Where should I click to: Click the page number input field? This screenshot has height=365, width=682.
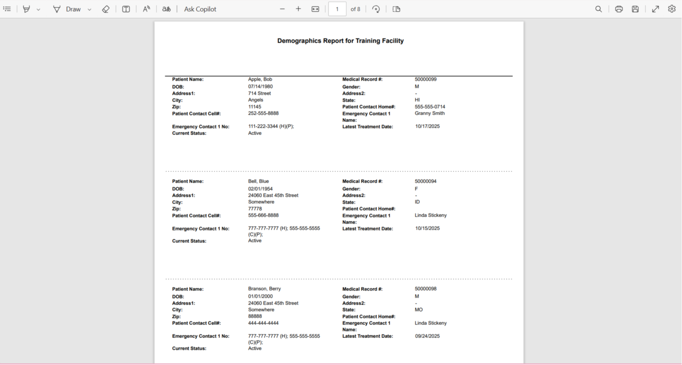point(337,9)
